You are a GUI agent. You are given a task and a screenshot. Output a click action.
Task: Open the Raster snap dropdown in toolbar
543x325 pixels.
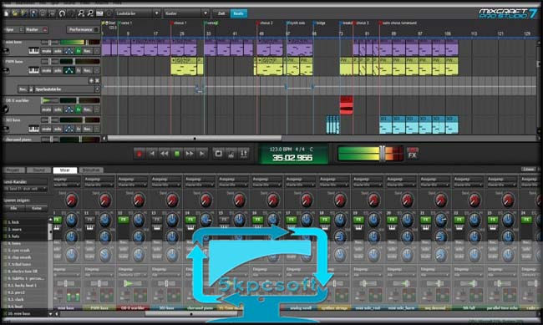(x=186, y=13)
